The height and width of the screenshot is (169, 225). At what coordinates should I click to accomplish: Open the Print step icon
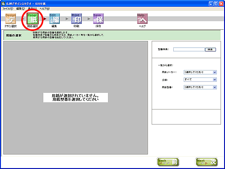76,18
